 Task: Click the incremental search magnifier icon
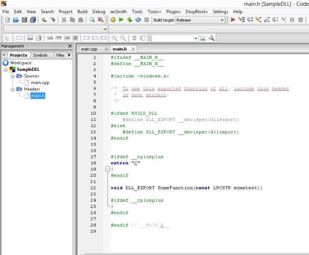point(203,38)
